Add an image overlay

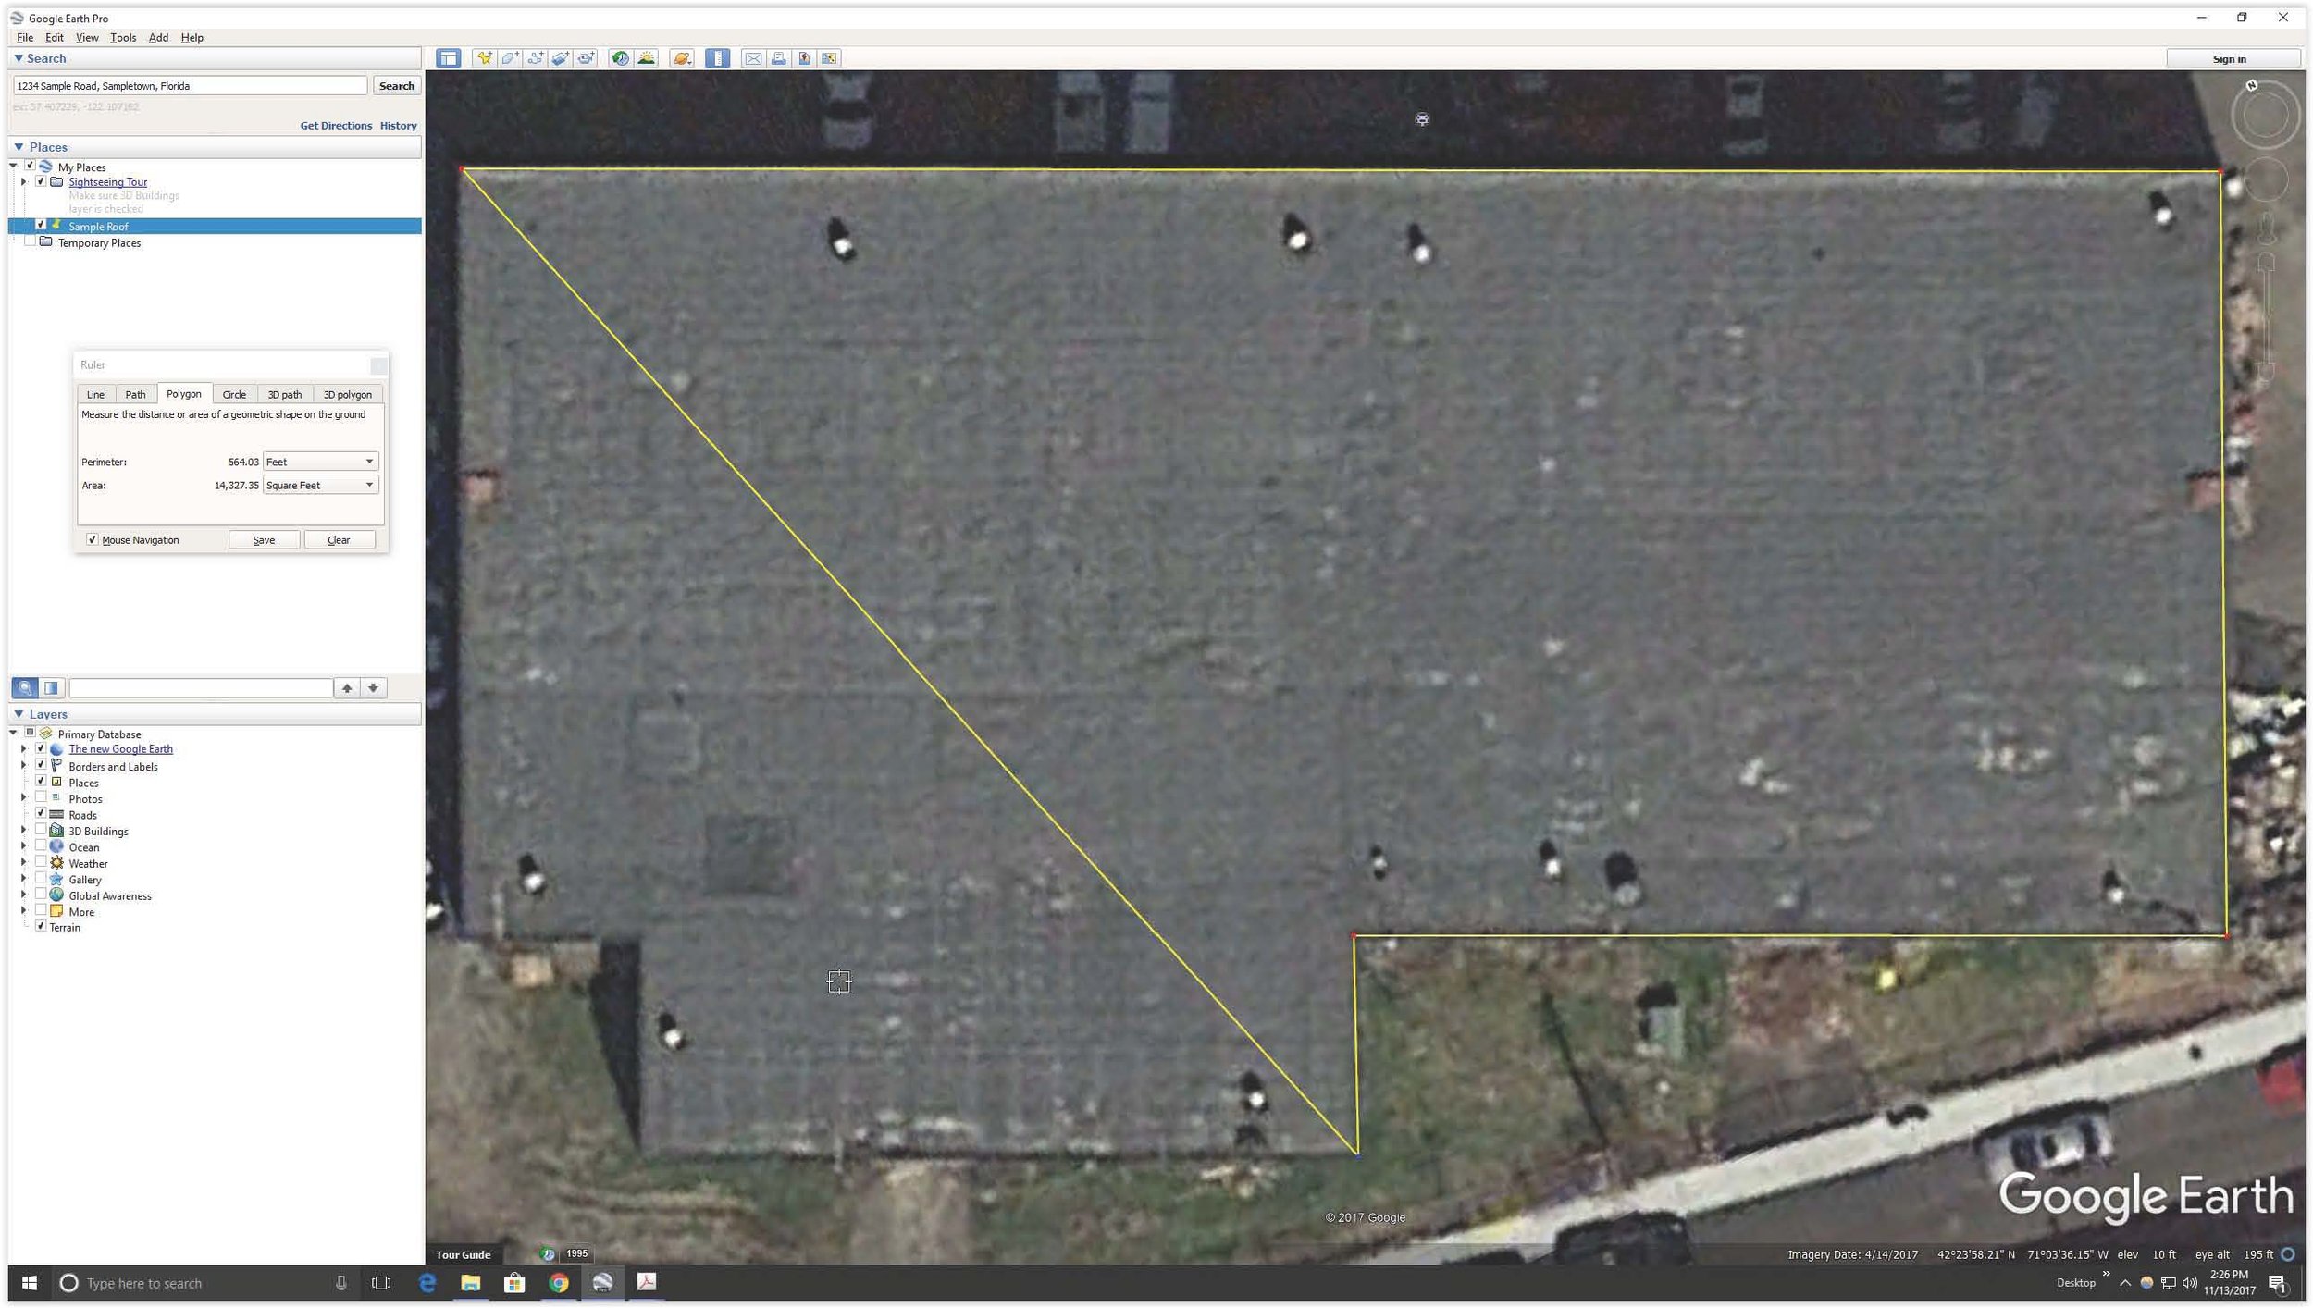pos(561,58)
